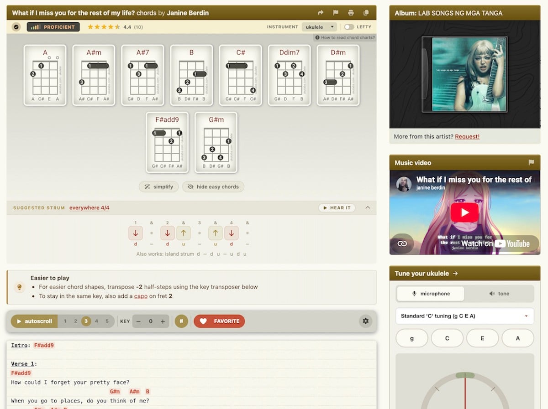This screenshot has height=409, width=548.
Task: Click the copy icon in song header
Action: pyautogui.click(x=366, y=13)
